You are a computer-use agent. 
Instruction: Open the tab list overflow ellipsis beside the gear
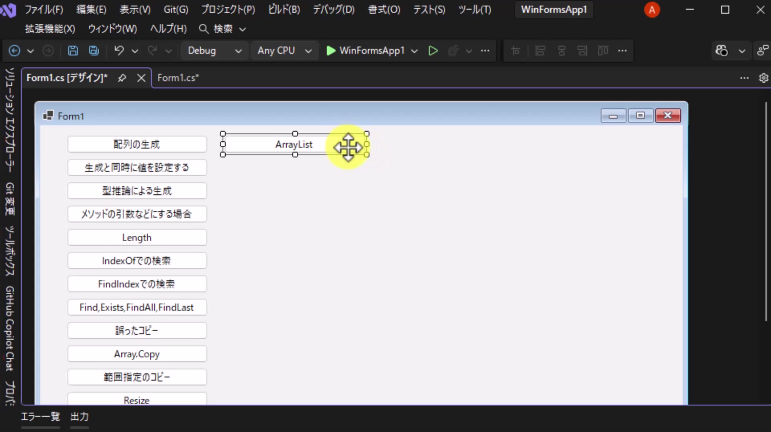(x=744, y=78)
